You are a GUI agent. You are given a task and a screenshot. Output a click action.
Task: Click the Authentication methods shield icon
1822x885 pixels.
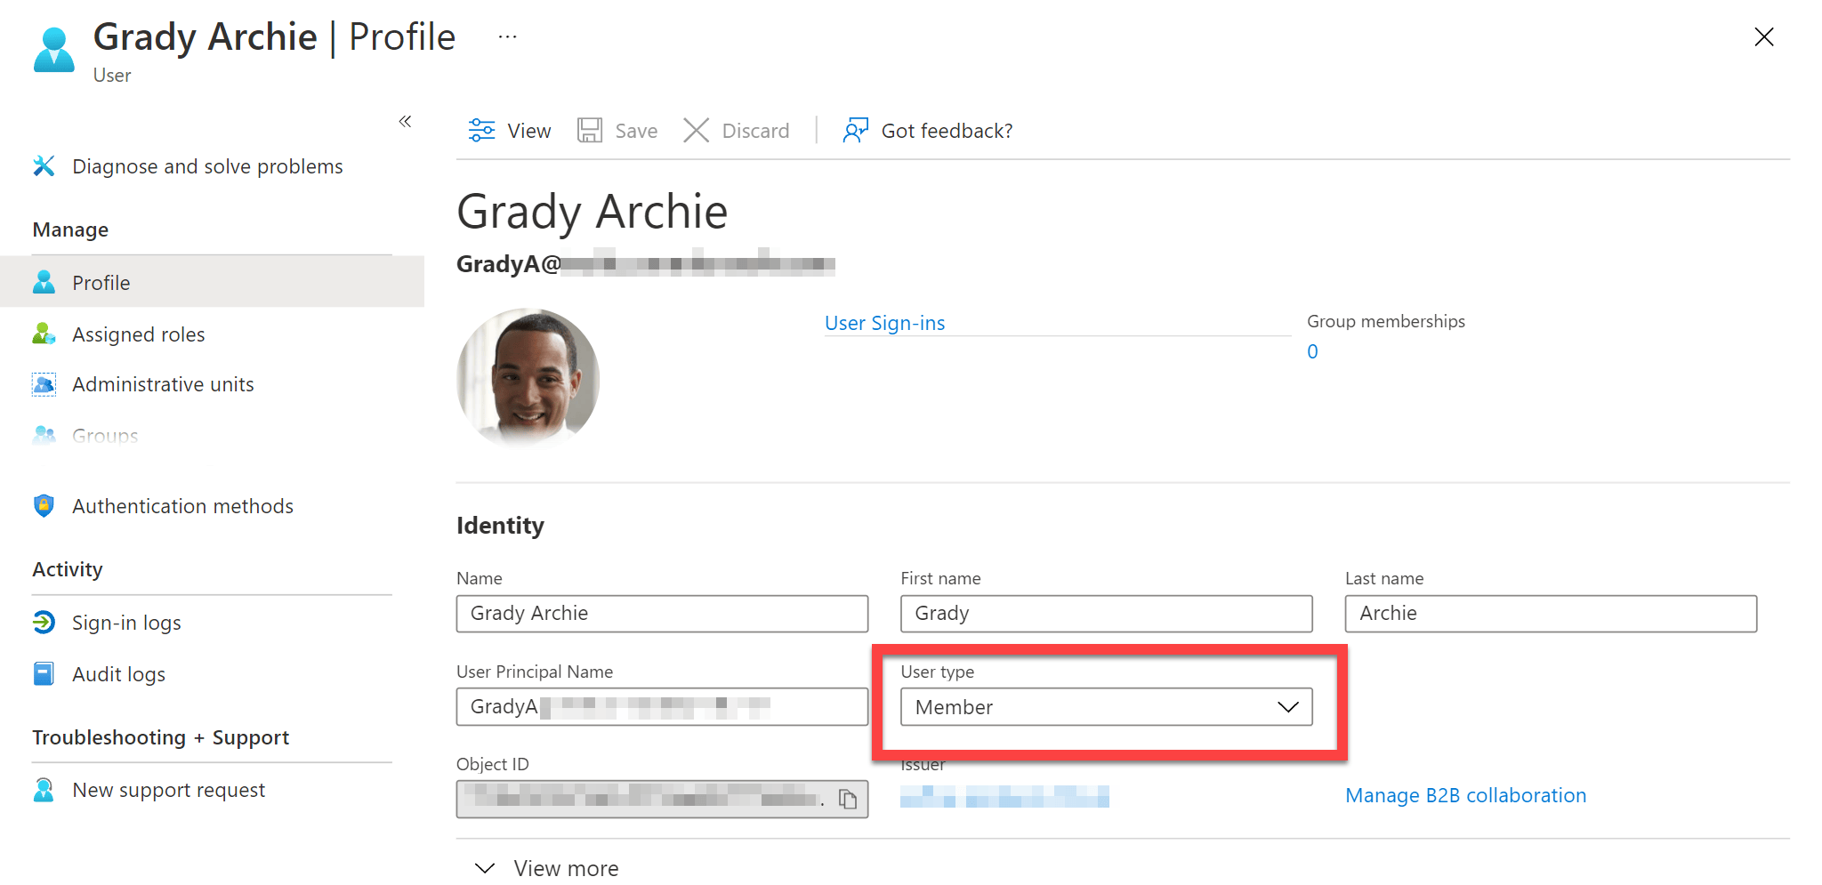click(x=44, y=506)
